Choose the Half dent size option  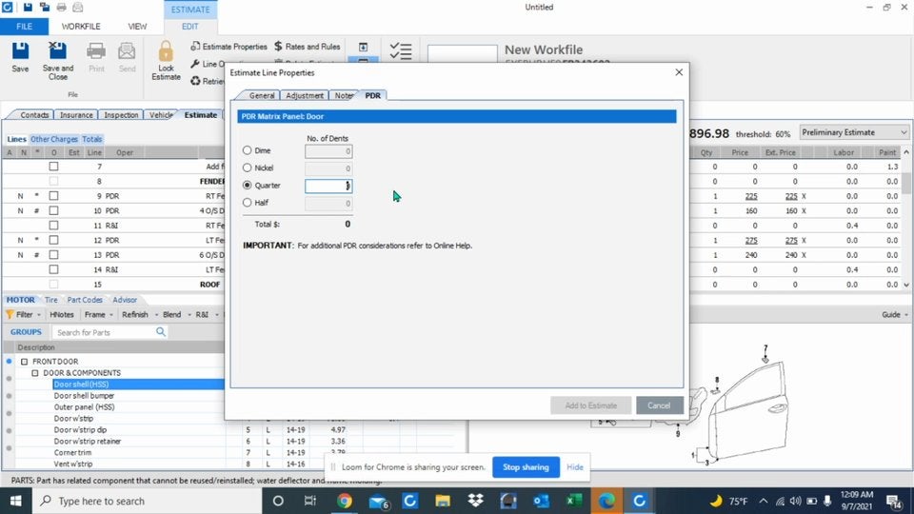248,203
